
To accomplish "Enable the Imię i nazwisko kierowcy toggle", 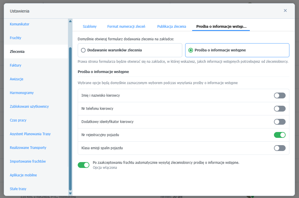I will (x=279, y=95).
